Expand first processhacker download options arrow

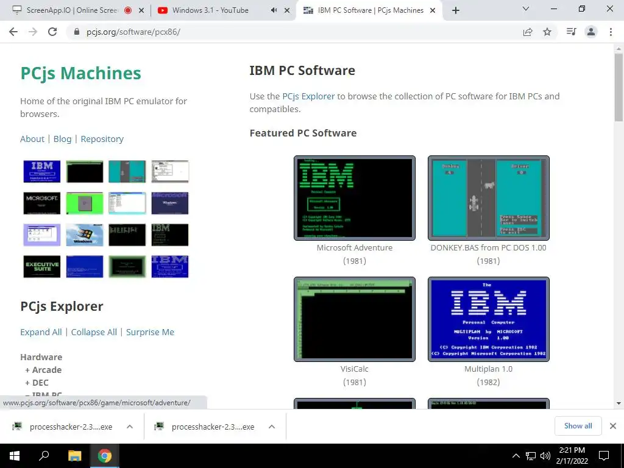(x=130, y=427)
